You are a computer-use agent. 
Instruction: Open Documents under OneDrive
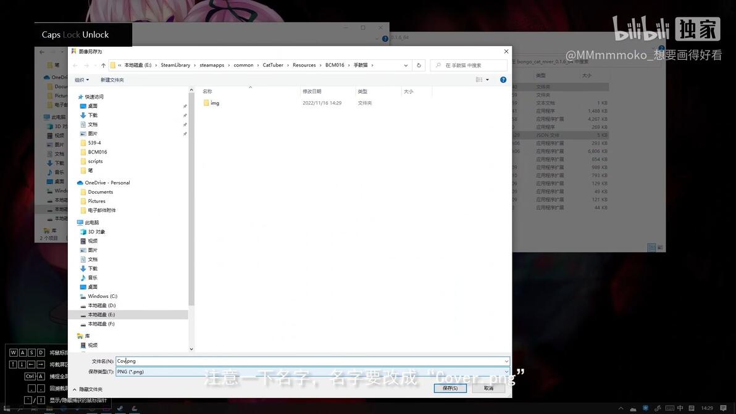[101, 192]
